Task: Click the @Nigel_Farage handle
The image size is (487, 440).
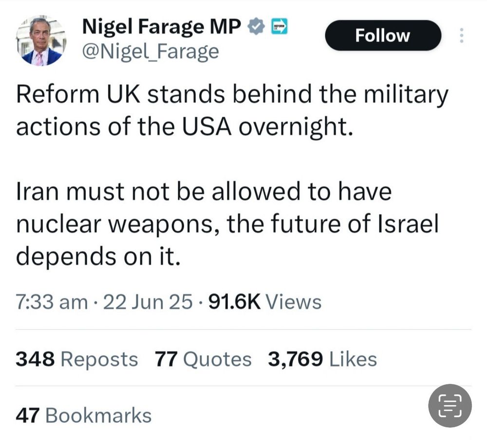Action: [x=150, y=51]
